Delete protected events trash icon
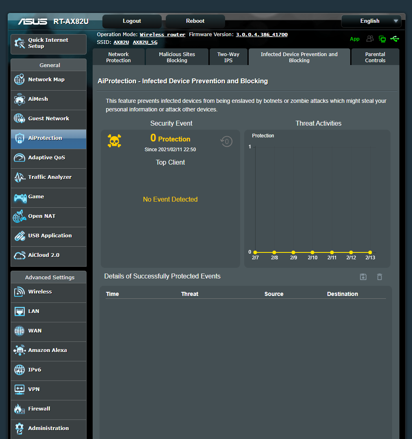 tap(379, 277)
